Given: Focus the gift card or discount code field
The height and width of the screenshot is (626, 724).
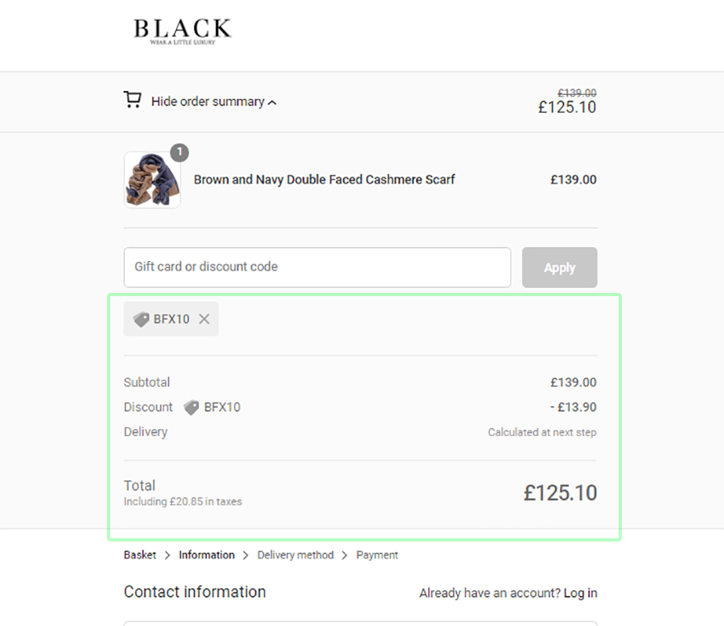Looking at the screenshot, I should (x=317, y=267).
